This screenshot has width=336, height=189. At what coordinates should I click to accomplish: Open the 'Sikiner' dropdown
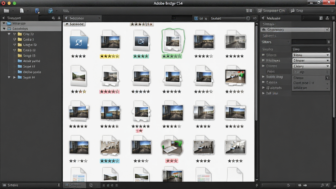311,61
